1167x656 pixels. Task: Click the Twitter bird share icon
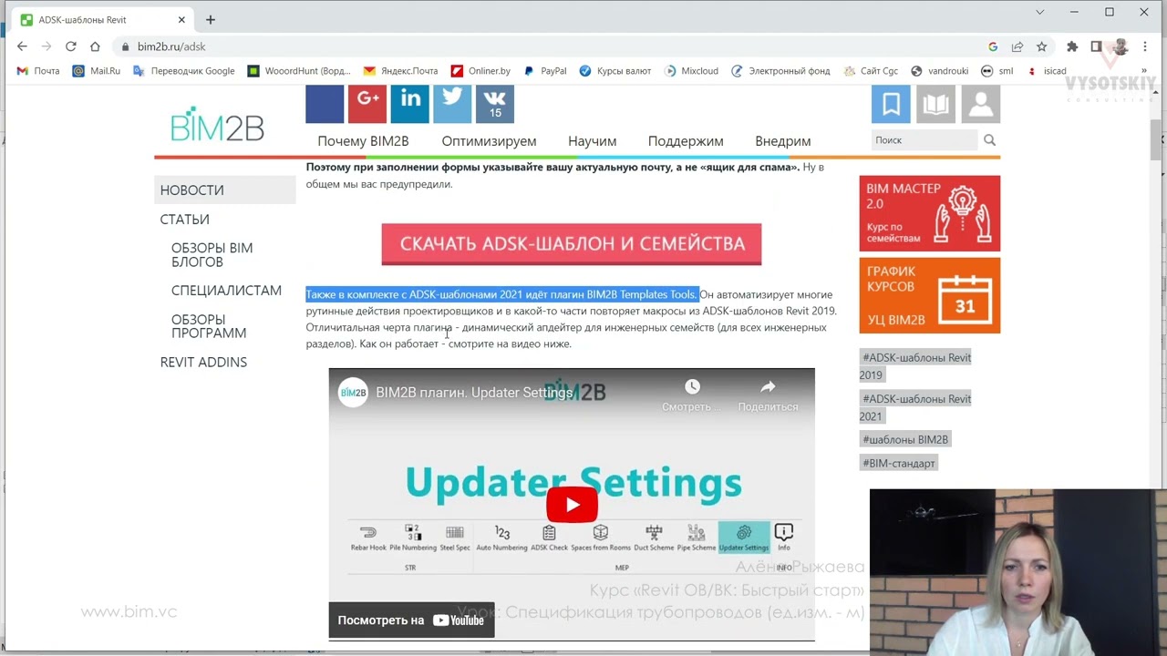(x=452, y=104)
